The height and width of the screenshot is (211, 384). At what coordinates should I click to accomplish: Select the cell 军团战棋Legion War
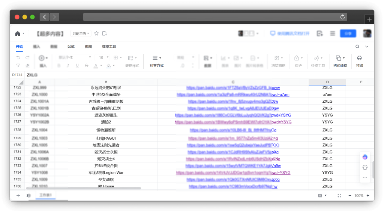click(x=106, y=173)
